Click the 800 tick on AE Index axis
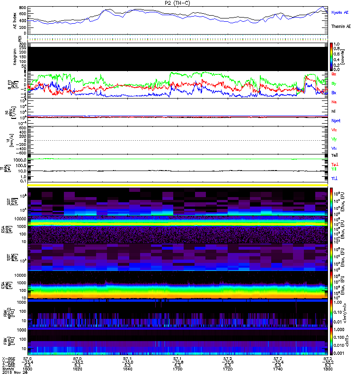Image resolution: width=355 pixels, height=379 pixels. click(23, 8)
